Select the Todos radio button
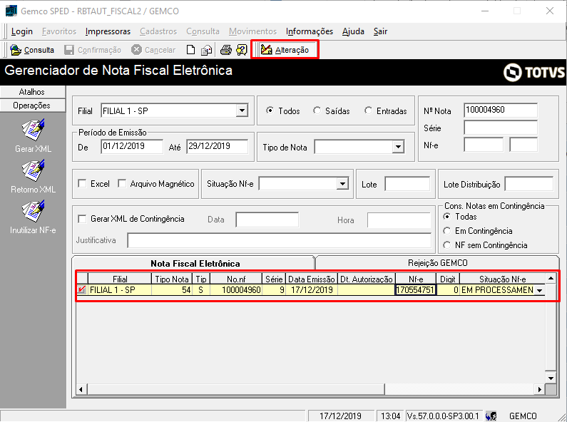Image resolution: width=567 pixels, height=422 pixels. [x=270, y=110]
